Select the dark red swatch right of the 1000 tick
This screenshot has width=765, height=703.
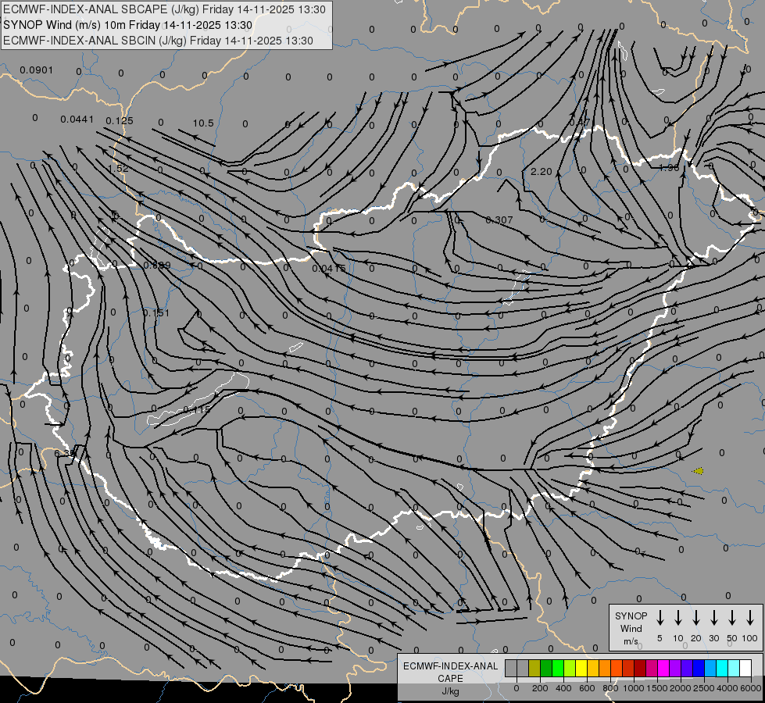coord(640,668)
